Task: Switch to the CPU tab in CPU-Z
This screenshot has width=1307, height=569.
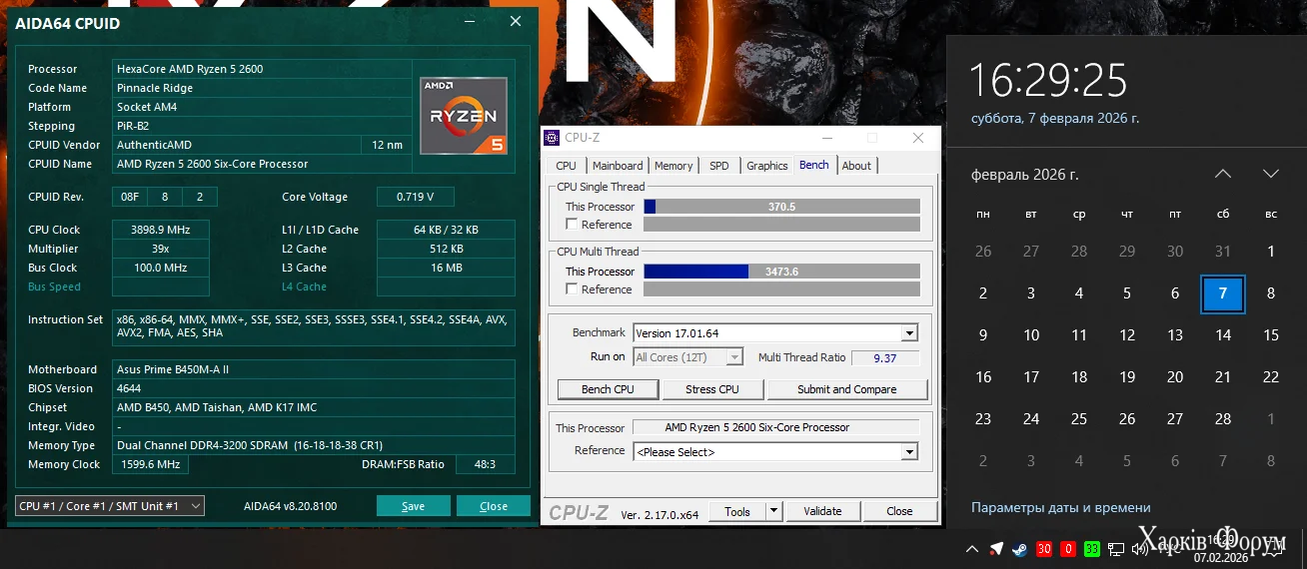Action: click(x=566, y=166)
